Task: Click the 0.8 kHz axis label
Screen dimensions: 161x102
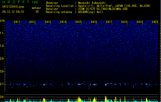Action: coord(2,71)
